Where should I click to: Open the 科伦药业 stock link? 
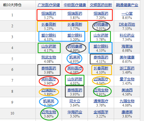(127, 36)
